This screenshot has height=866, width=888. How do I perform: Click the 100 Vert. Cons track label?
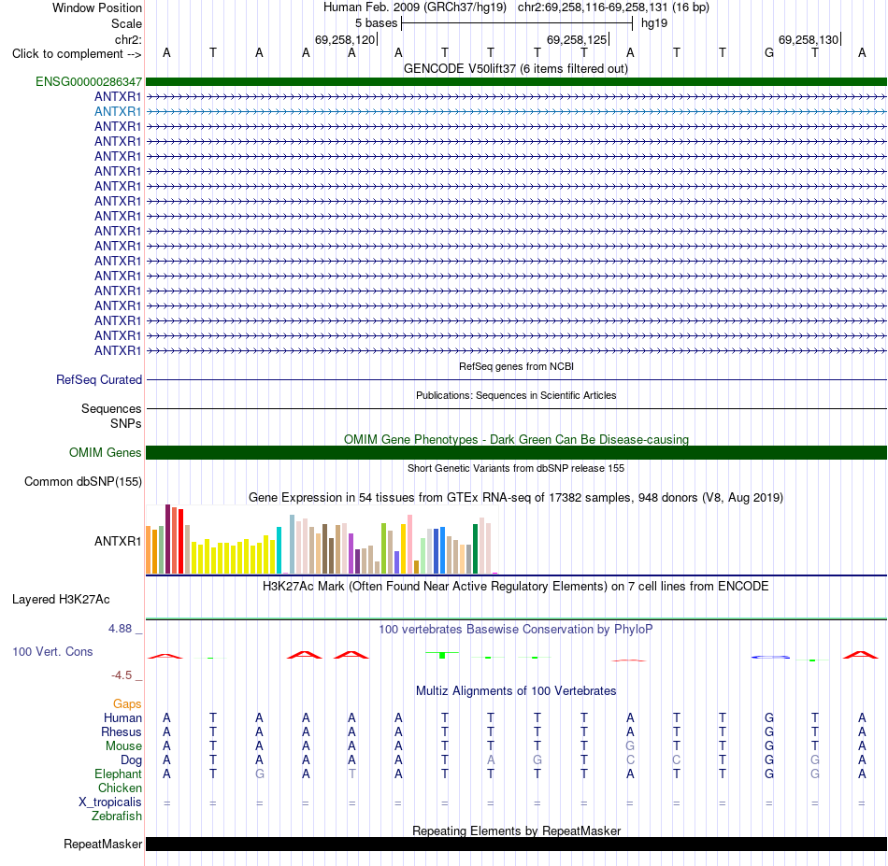pos(52,651)
